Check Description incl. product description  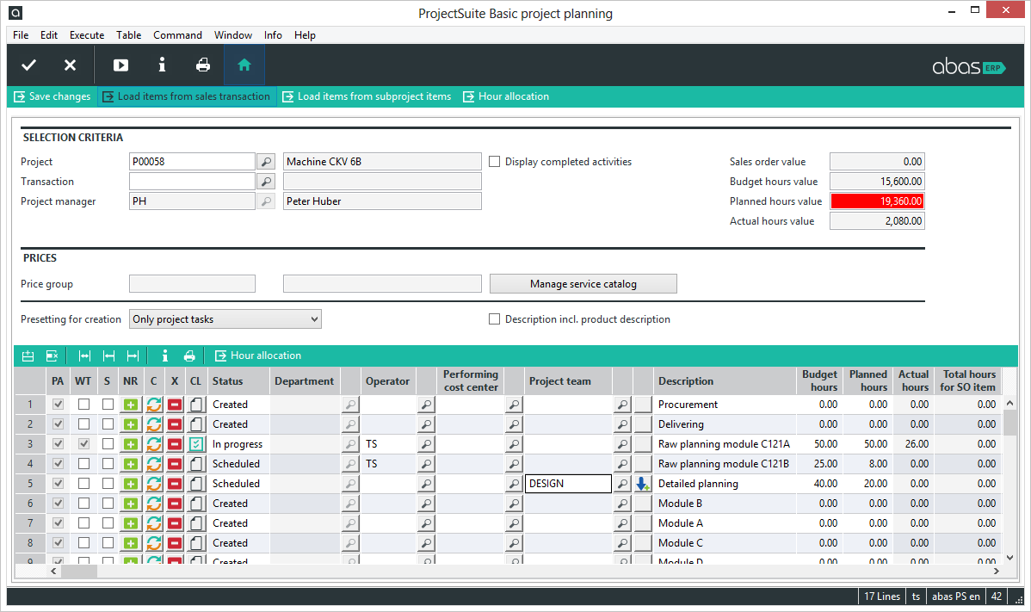pyautogui.click(x=494, y=318)
